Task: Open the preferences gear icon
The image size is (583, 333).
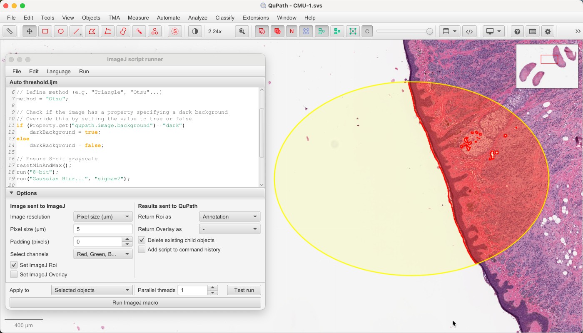Action: click(548, 31)
